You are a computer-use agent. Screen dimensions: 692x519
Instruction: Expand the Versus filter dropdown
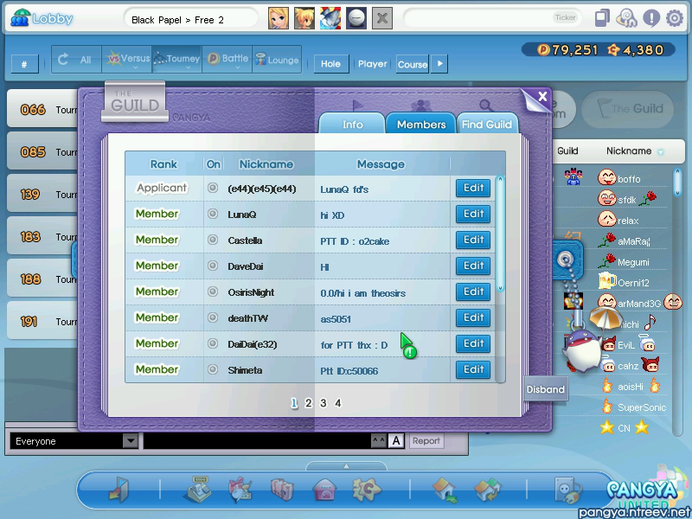(136, 67)
